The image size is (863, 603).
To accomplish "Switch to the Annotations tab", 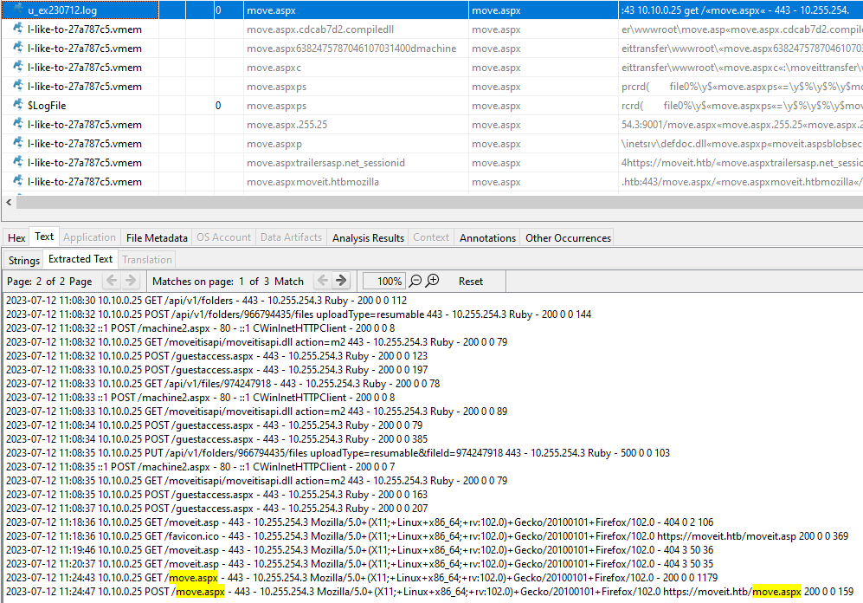I will point(487,237).
